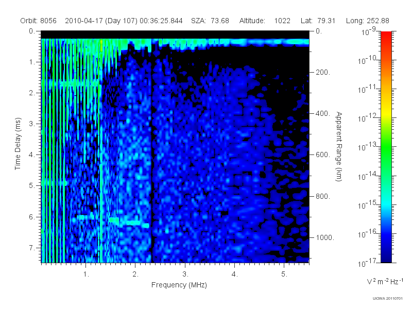
Task: Click the V² m⁻² Hz⁻¹ units label
Action: coord(385,281)
